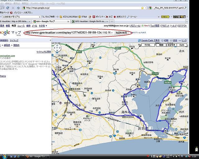Click the 1口/1,210,000pt lottery toolbar item
Screen dimensions: 199x159
coord(68,17)
